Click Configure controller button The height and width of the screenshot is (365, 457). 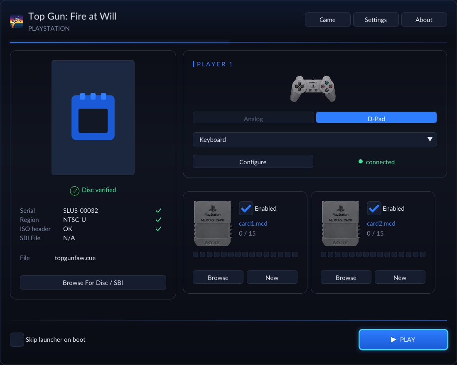click(x=253, y=161)
